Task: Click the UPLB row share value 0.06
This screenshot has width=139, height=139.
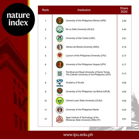Action: (124, 92)
